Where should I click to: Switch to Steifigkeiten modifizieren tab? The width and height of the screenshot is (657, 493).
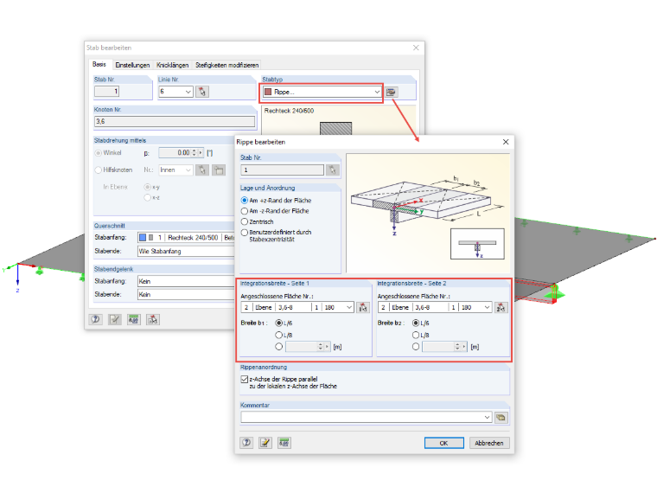point(226,65)
